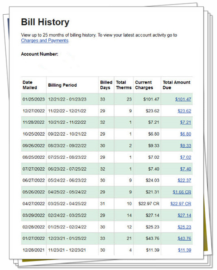Click billing period 01/25/22 - 02/24/22
217x270 pixels.
click(67, 227)
